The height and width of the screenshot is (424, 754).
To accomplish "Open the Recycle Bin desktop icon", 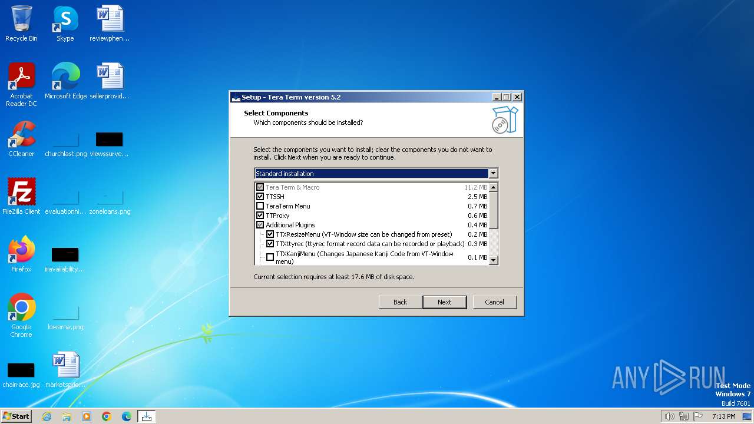I will coord(21,24).
